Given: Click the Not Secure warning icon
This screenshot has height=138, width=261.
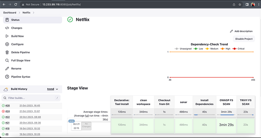Looking at the screenshot, I should click(x=23, y=4).
